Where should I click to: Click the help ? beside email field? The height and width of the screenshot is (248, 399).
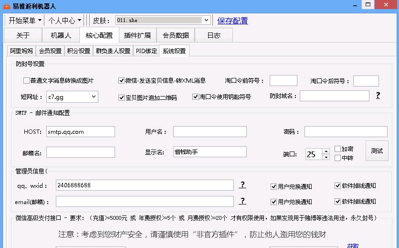point(242,201)
